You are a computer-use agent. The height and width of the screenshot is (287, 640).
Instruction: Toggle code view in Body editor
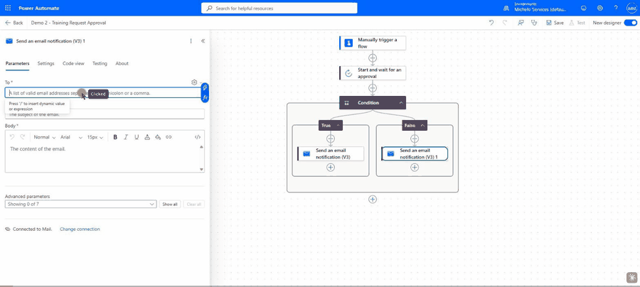[x=198, y=137]
